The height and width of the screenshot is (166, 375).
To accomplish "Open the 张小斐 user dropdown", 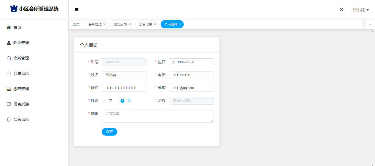I will tap(360, 10).
